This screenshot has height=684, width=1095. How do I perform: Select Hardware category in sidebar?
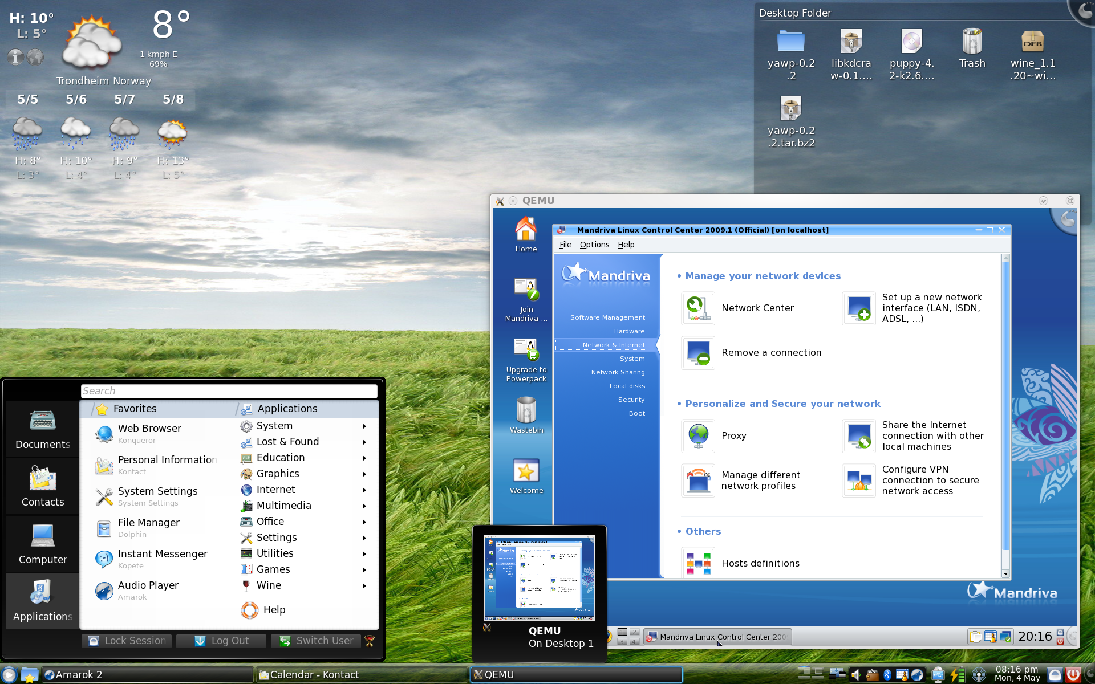coord(629,331)
